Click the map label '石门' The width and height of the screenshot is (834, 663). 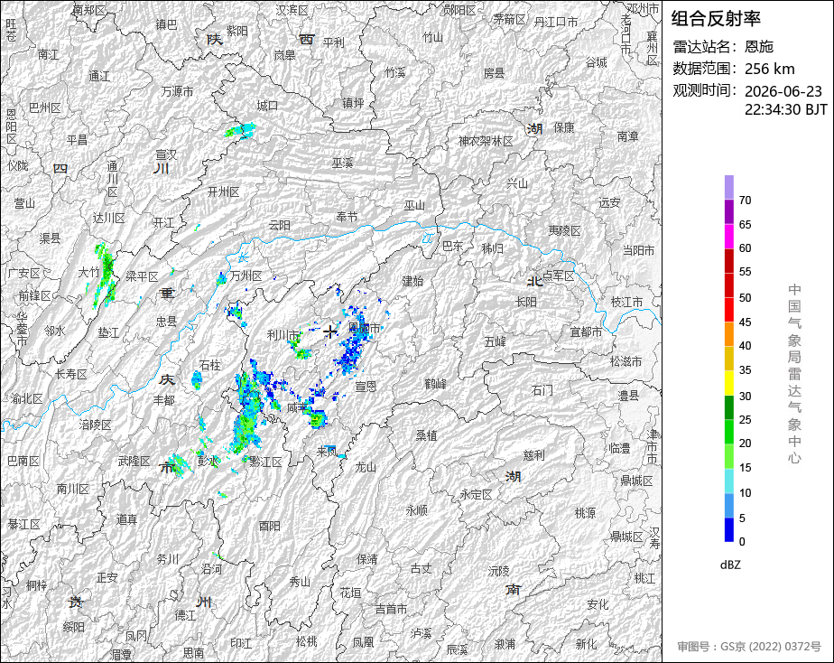(542, 390)
